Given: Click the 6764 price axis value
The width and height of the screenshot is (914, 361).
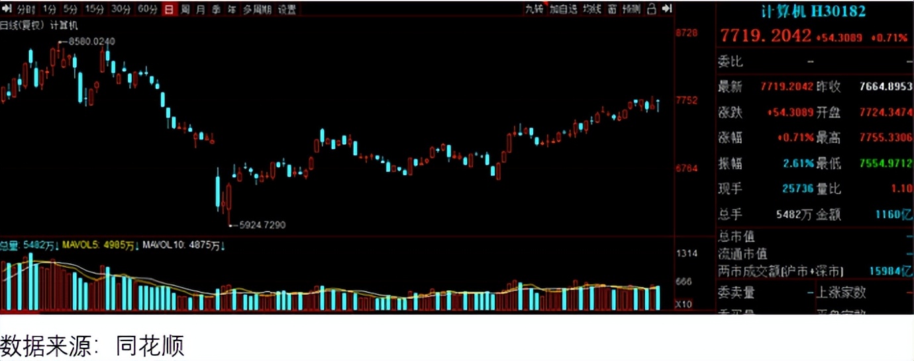Looking at the screenshot, I should tap(686, 169).
